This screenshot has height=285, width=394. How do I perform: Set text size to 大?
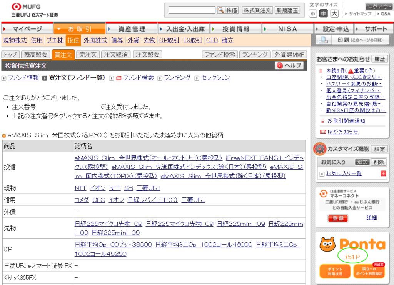click(x=334, y=13)
